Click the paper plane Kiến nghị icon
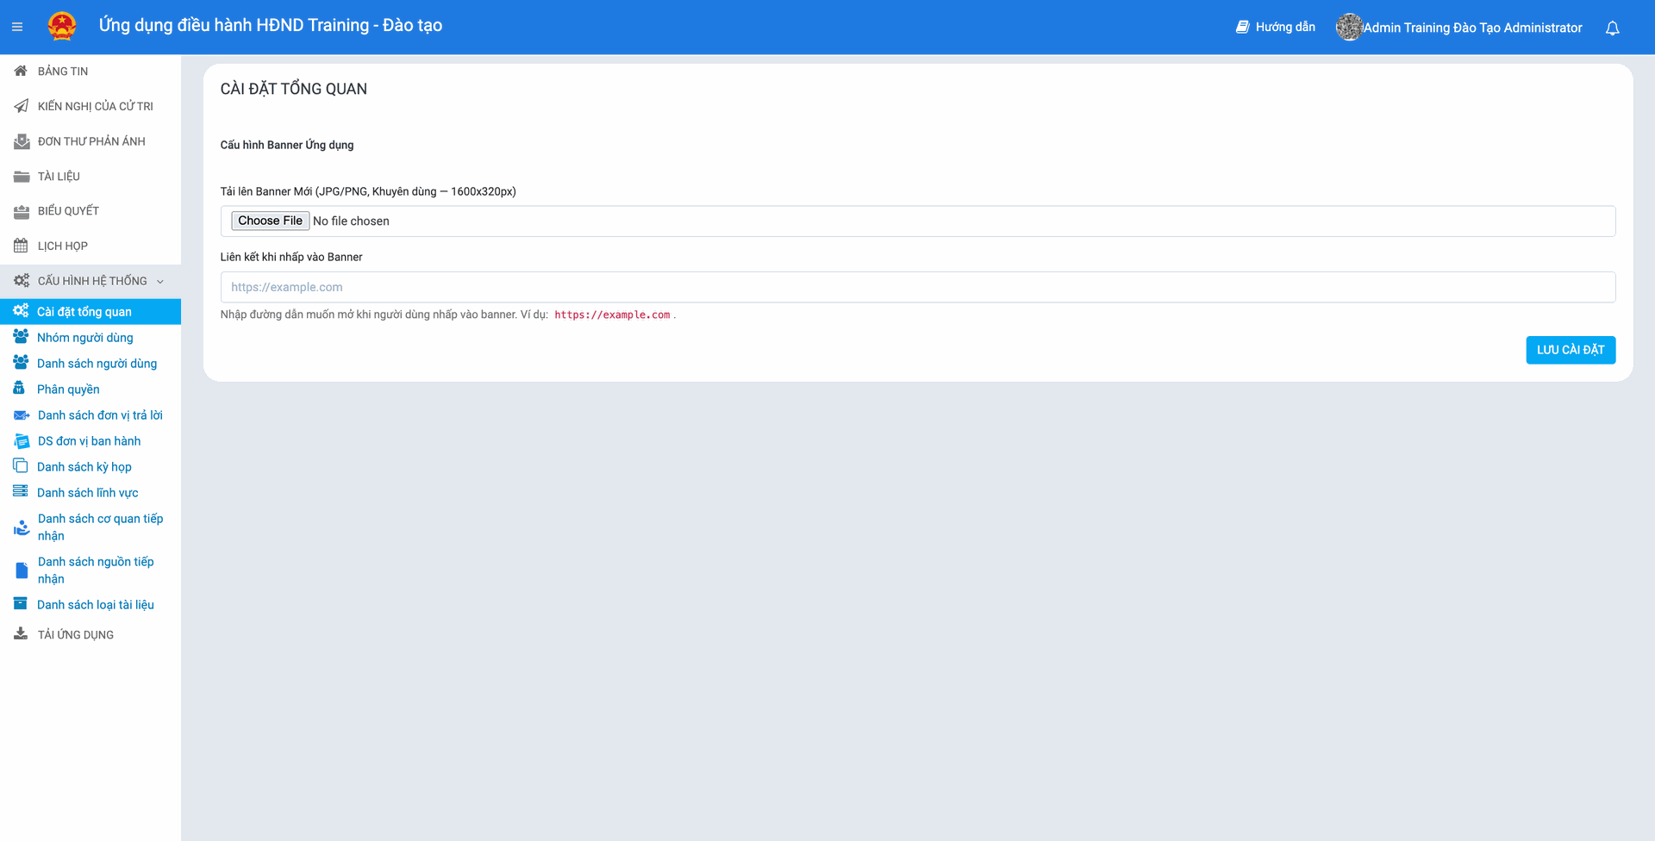This screenshot has height=841, width=1655. [21, 106]
